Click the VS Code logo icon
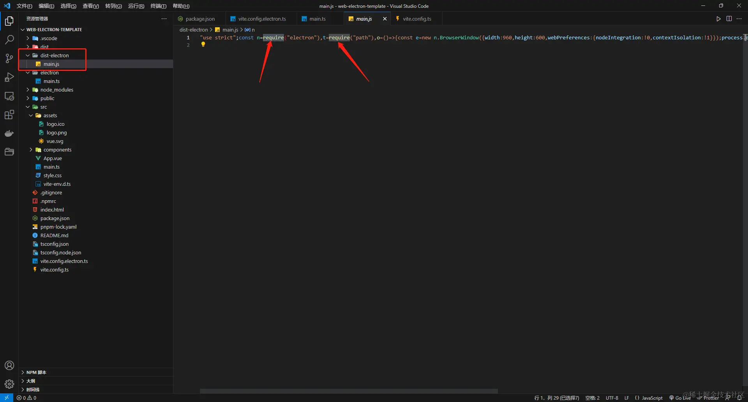 7,6
